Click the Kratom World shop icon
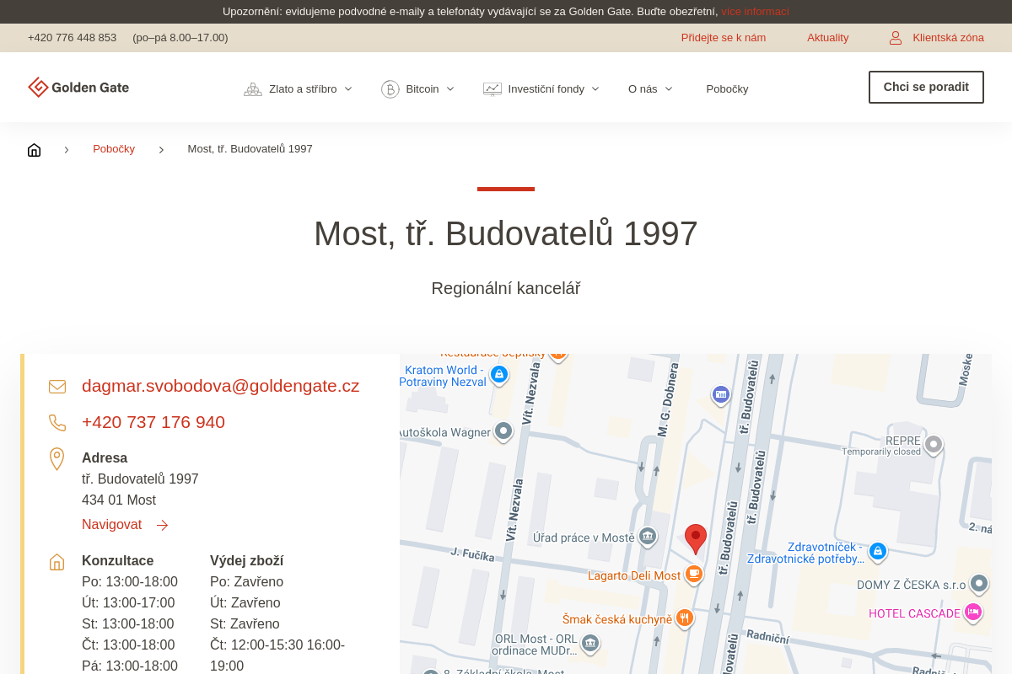Viewport: 1012px width, 674px height. pos(499,373)
